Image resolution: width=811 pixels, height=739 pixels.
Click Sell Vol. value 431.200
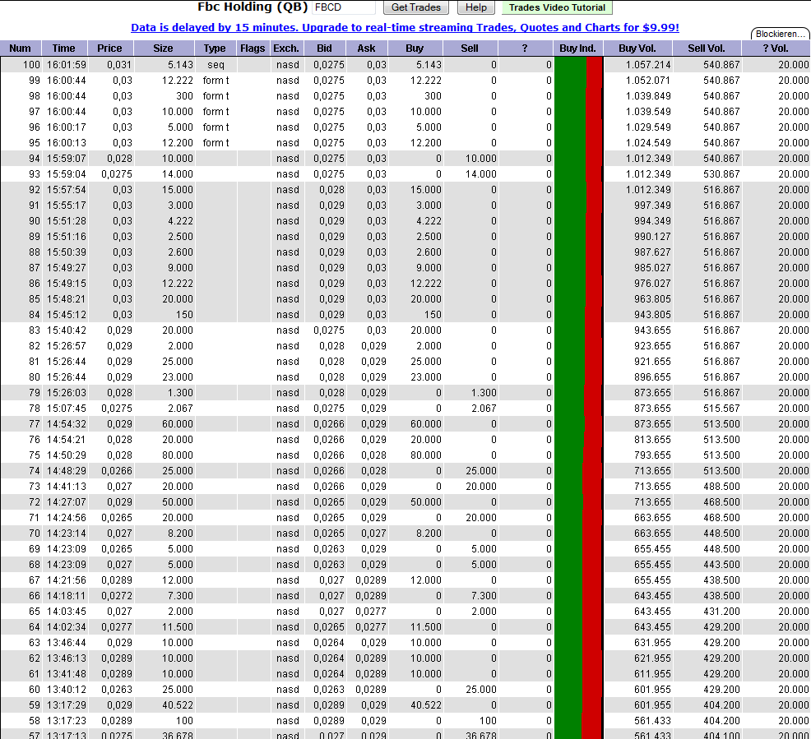tap(721, 611)
